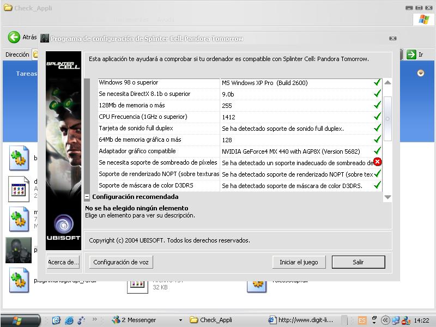Click the 'MS Windows XP Pro (Build 2600)' value
The image size is (436, 327).
265,83
